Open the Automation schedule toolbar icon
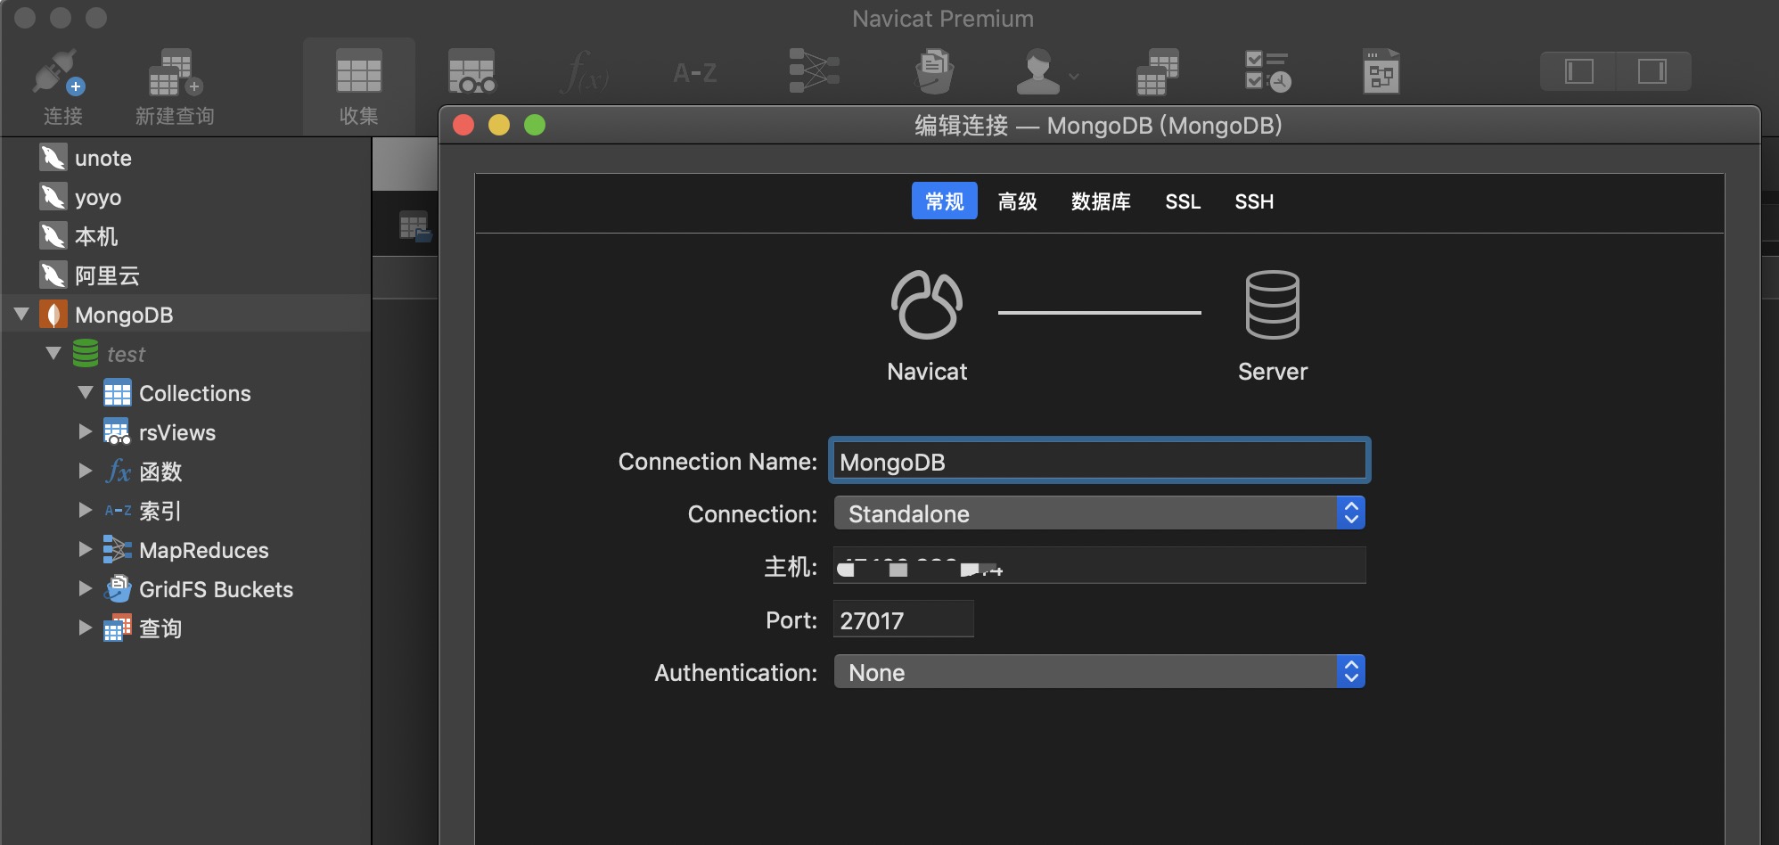 pos(1267,71)
